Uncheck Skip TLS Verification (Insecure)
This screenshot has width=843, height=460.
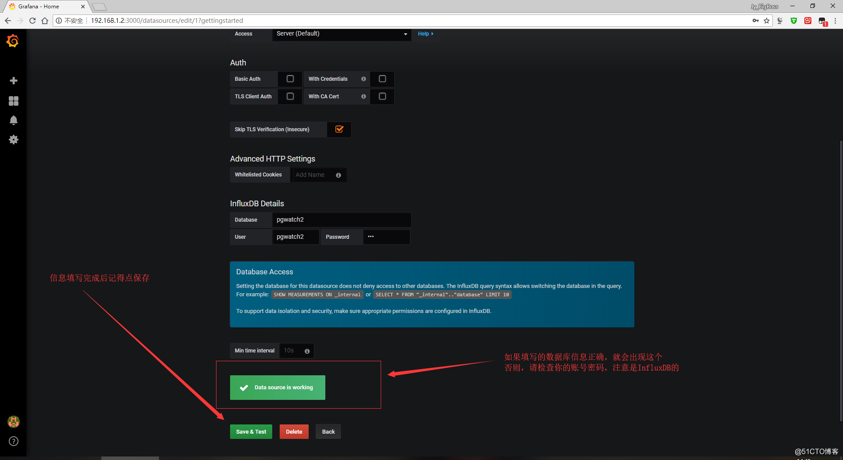pyautogui.click(x=339, y=129)
